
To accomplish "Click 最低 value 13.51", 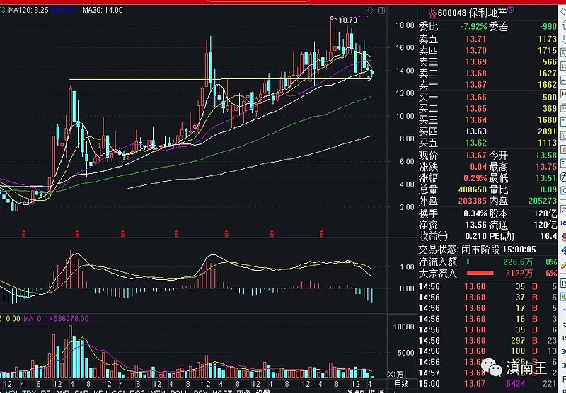I will [545, 178].
